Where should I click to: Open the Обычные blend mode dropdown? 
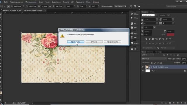(x=154, y=59)
